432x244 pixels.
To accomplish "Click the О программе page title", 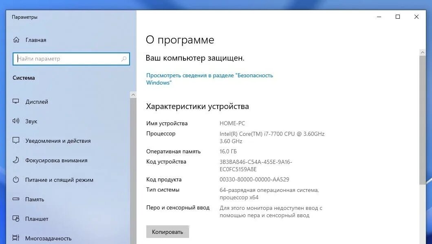I will coord(180,40).
